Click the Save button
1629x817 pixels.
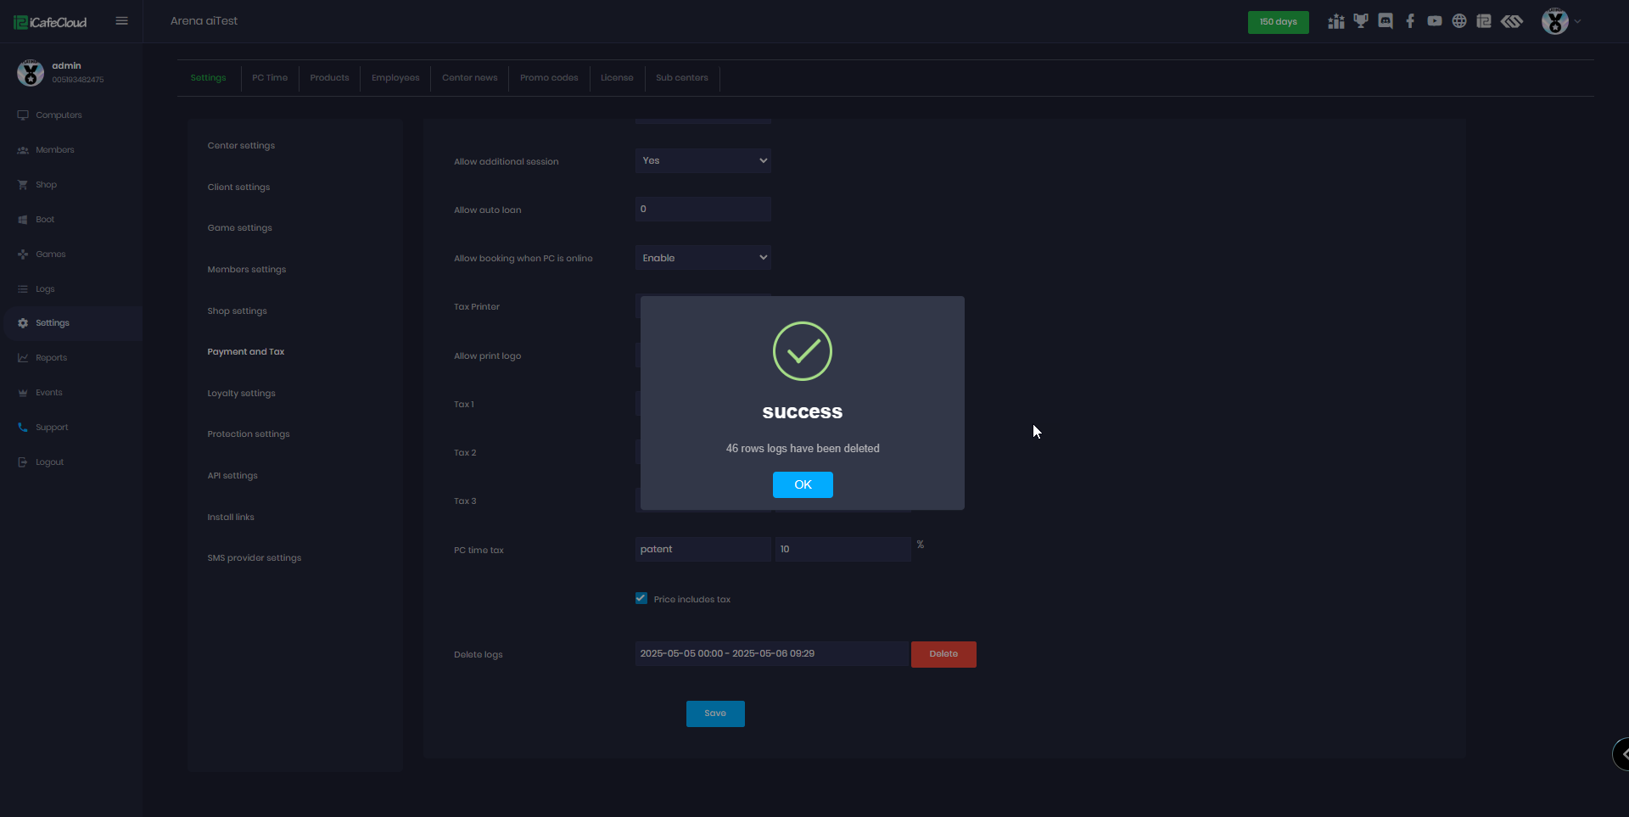tap(715, 713)
